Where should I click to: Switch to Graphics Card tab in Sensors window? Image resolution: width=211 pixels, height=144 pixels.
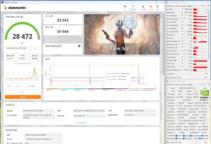click(170, 6)
